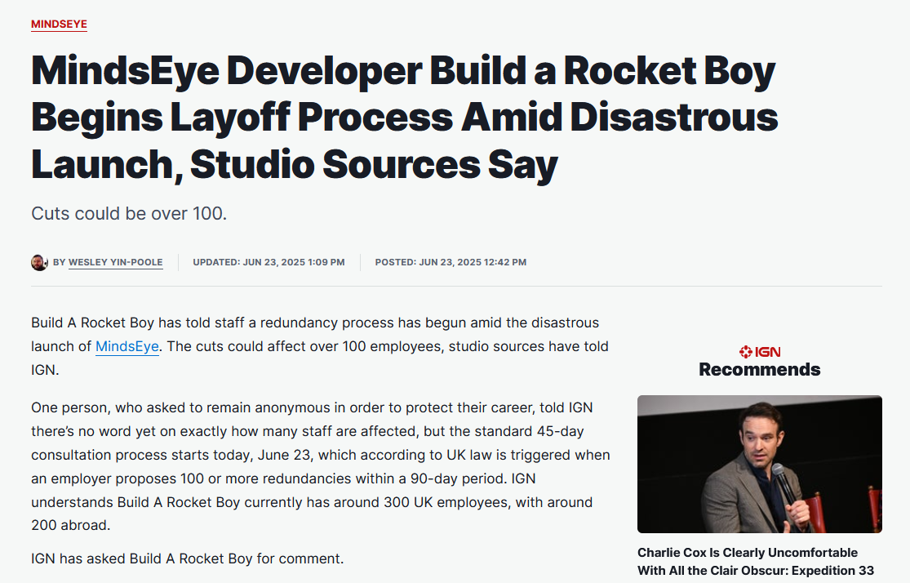Viewport: 910px width, 583px height.
Task: Open the Charlie Cox recommended article thumbnail
Action: (x=760, y=464)
